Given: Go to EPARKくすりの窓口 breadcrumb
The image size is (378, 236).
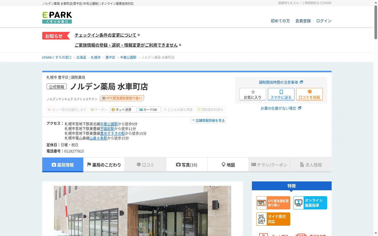Looking at the screenshot, I should [57, 58].
